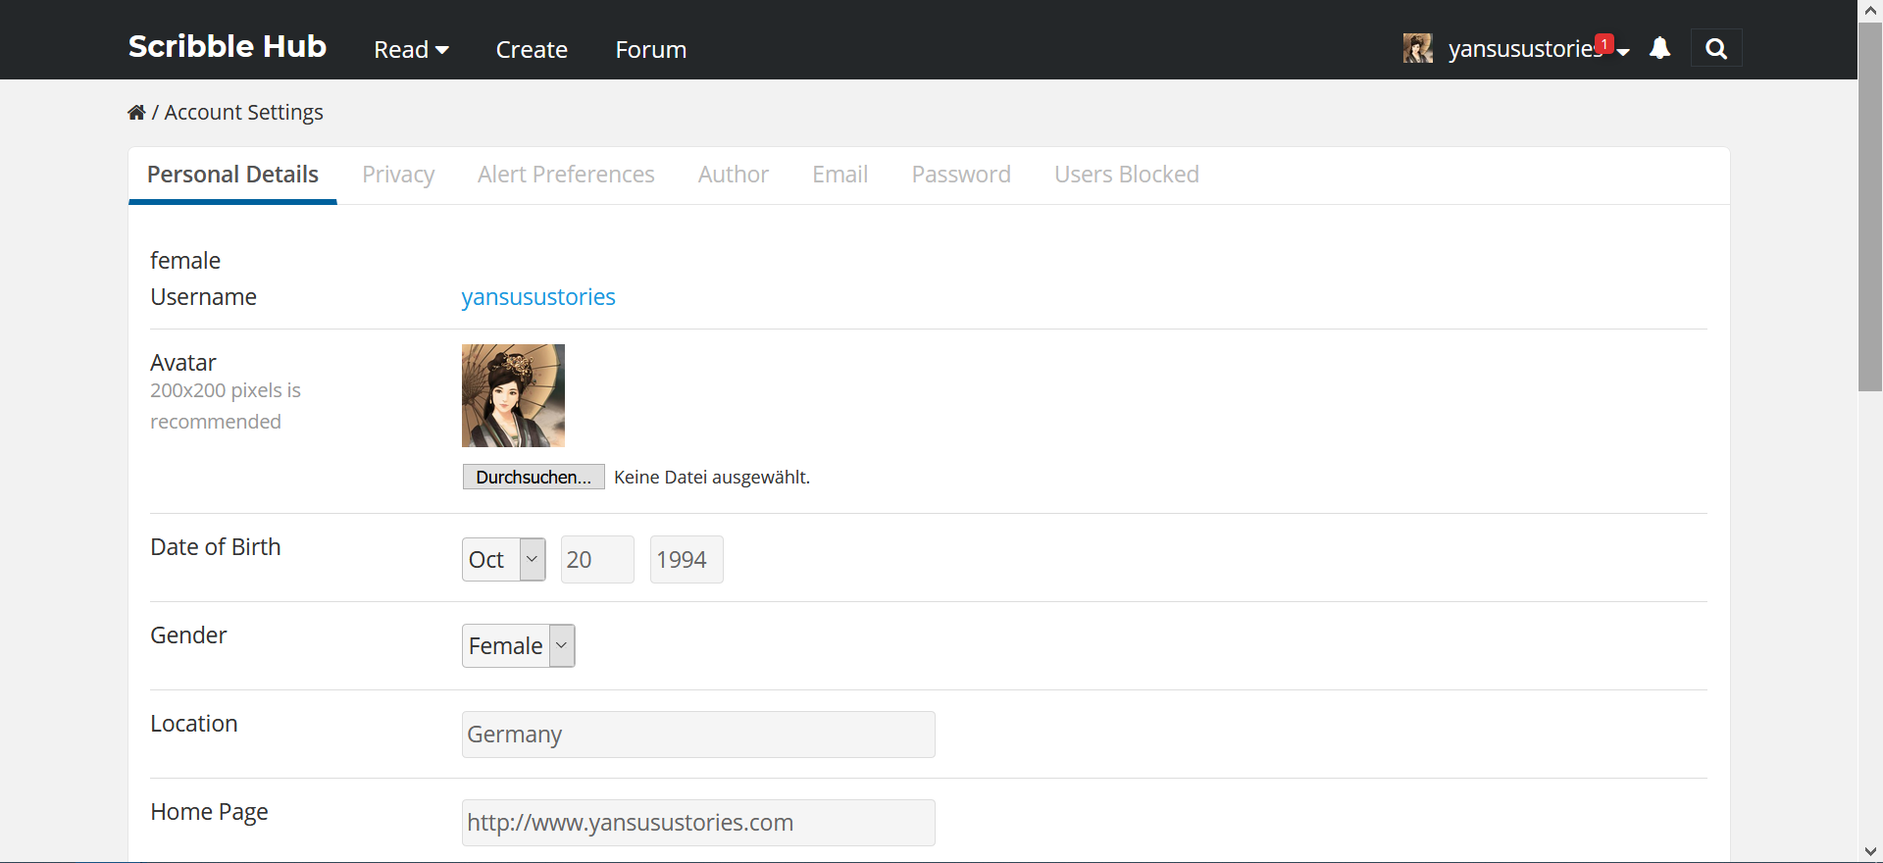Click the Create navigation link

coord(532,50)
